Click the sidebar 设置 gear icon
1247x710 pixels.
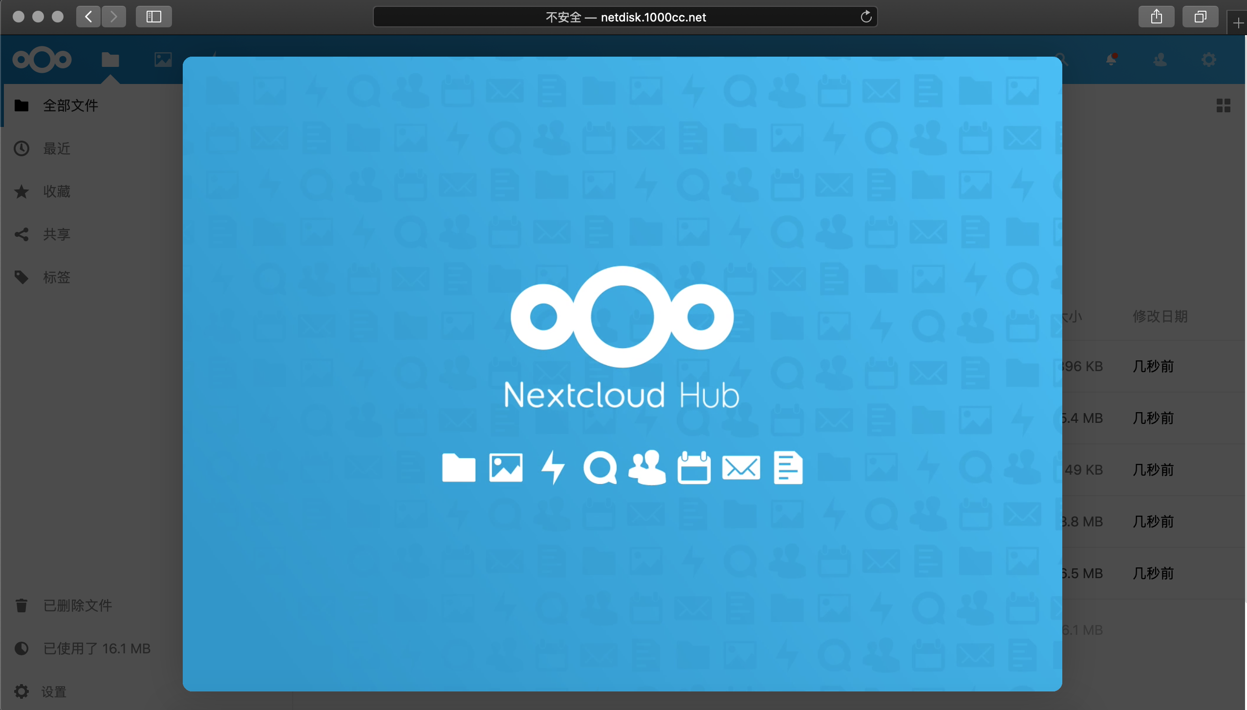(x=21, y=691)
